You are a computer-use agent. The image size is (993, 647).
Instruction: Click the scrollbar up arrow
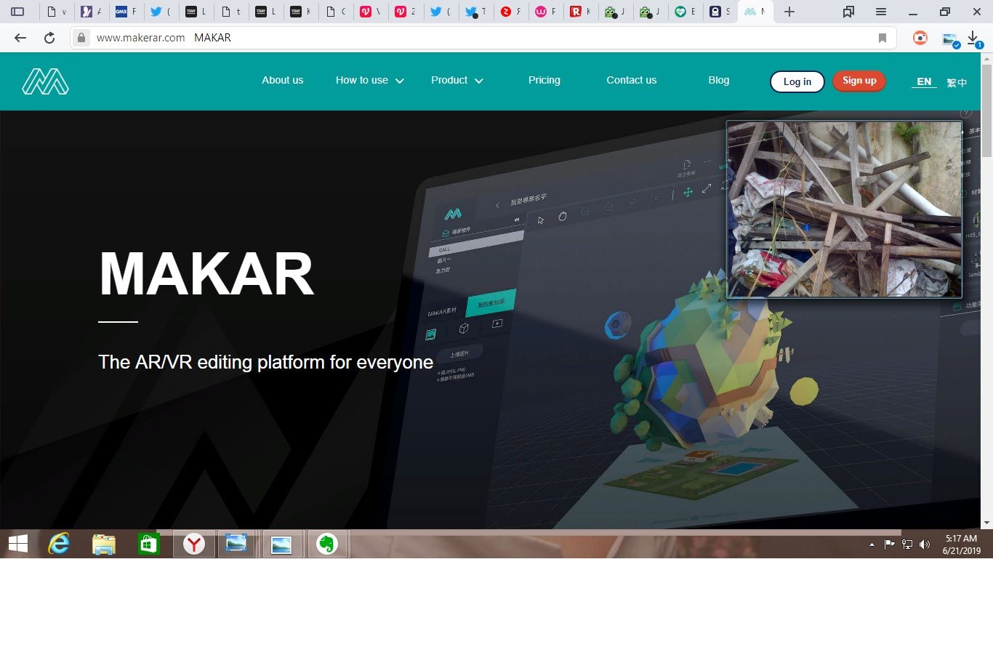(986, 58)
